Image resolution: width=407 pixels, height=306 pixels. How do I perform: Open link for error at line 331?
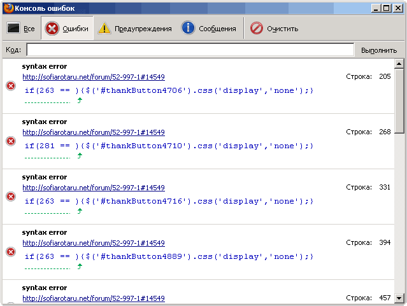coord(94,188)
